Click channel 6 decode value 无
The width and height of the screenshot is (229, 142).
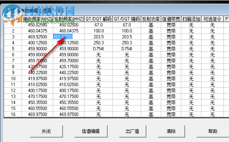tap(99, 55)
